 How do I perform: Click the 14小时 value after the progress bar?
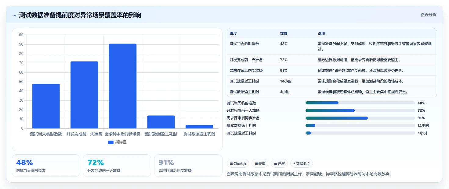[423, 125]
